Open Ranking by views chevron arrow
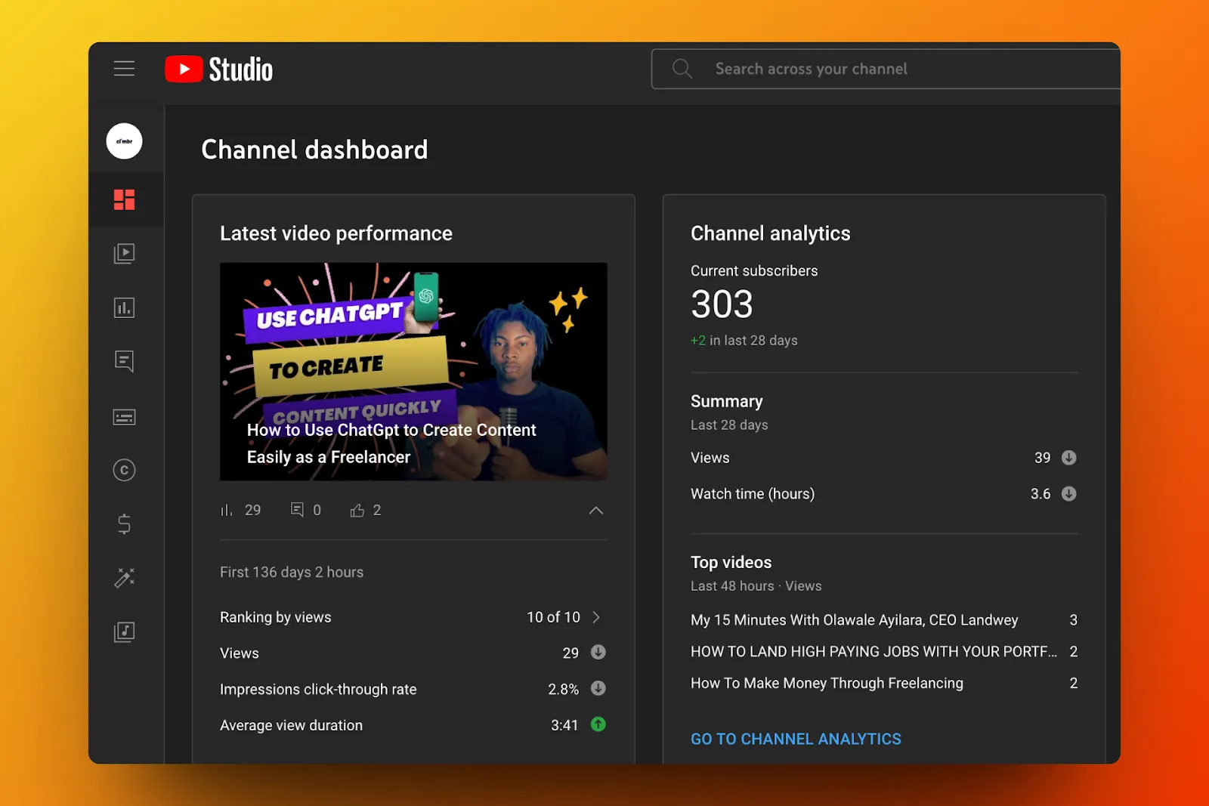 (596, 617)
